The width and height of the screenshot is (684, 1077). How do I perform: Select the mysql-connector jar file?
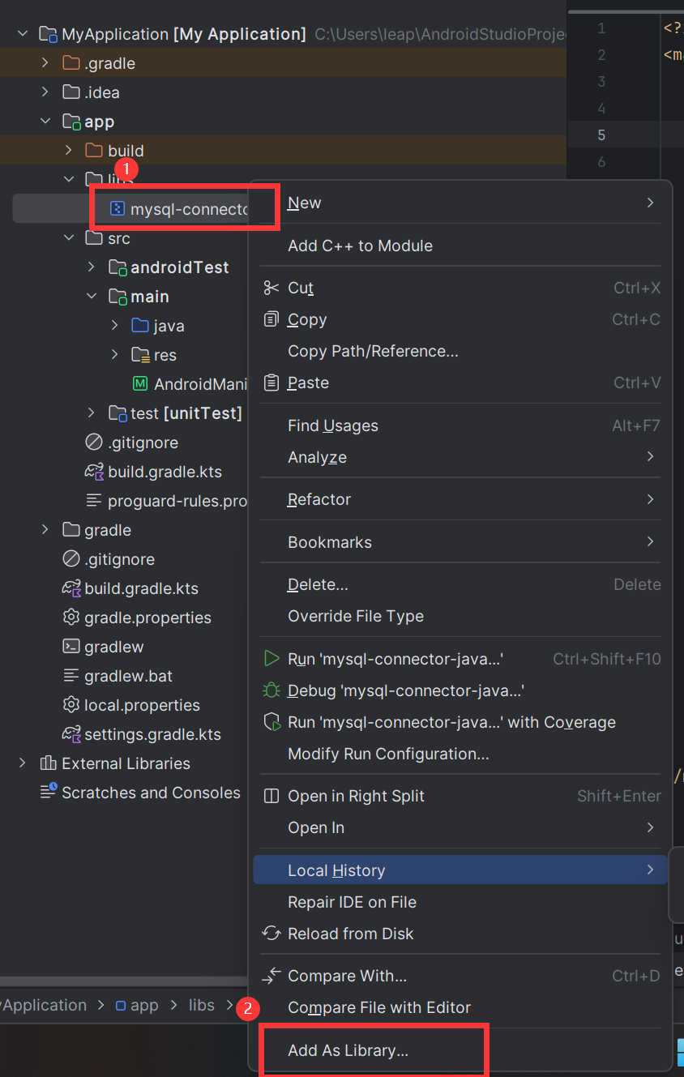point(188,209)
